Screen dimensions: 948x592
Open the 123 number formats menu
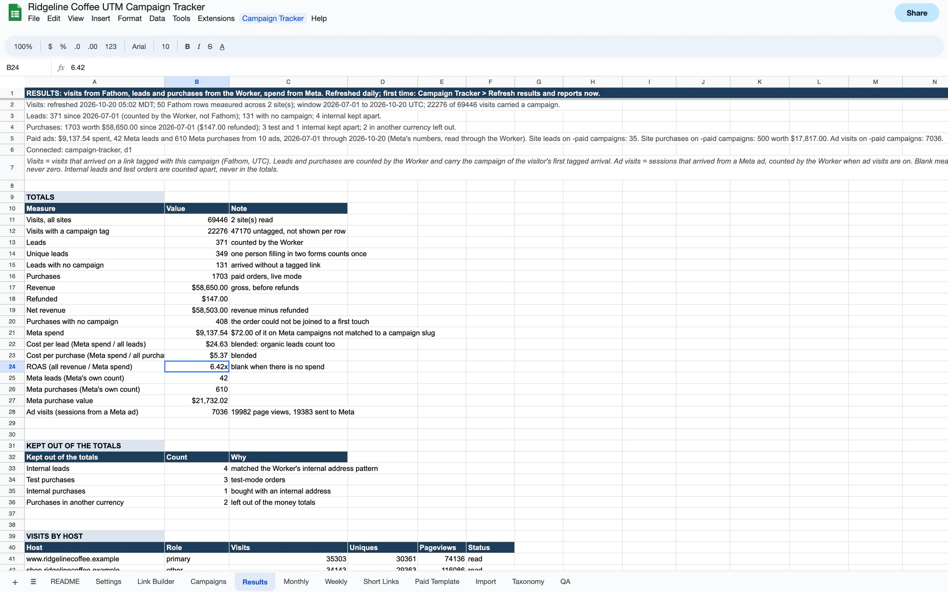click(111, 47)
